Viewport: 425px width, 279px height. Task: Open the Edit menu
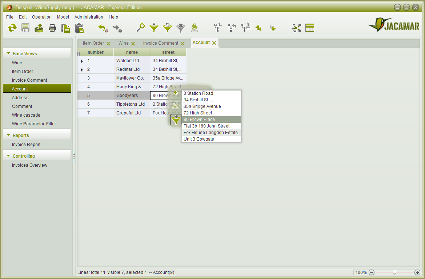[23, 17]
